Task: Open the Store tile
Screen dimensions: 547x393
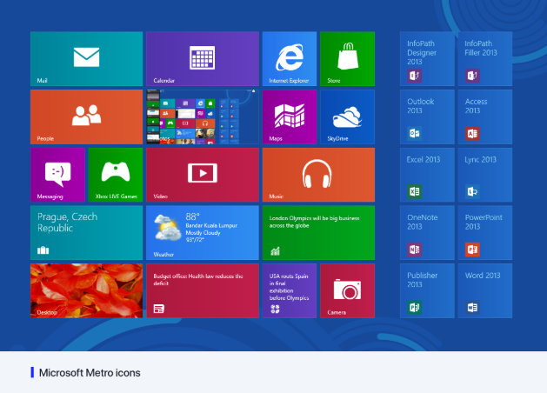Action: [348, 58]
